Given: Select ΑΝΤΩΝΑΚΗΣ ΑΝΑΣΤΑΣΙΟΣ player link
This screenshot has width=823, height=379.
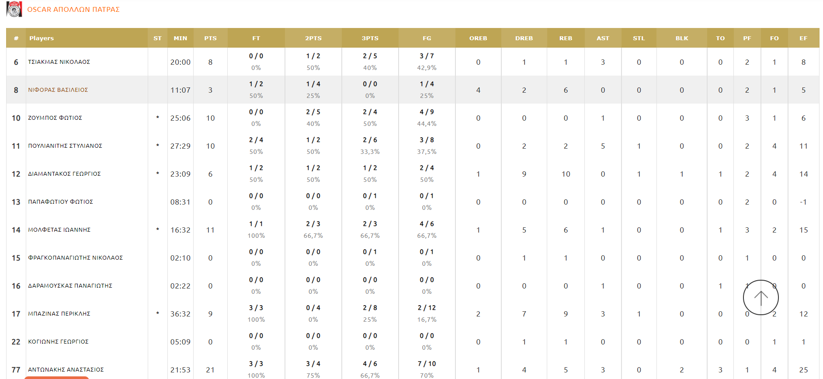Looking at the screenshot, I should (x=66, y=370).
